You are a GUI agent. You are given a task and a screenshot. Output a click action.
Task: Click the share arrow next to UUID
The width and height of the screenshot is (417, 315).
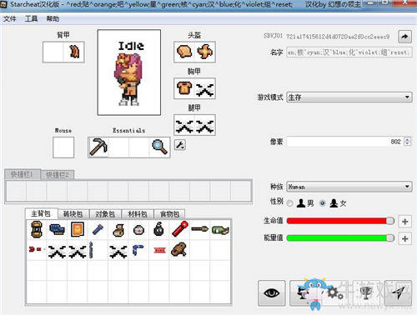[x=404, y=37]
